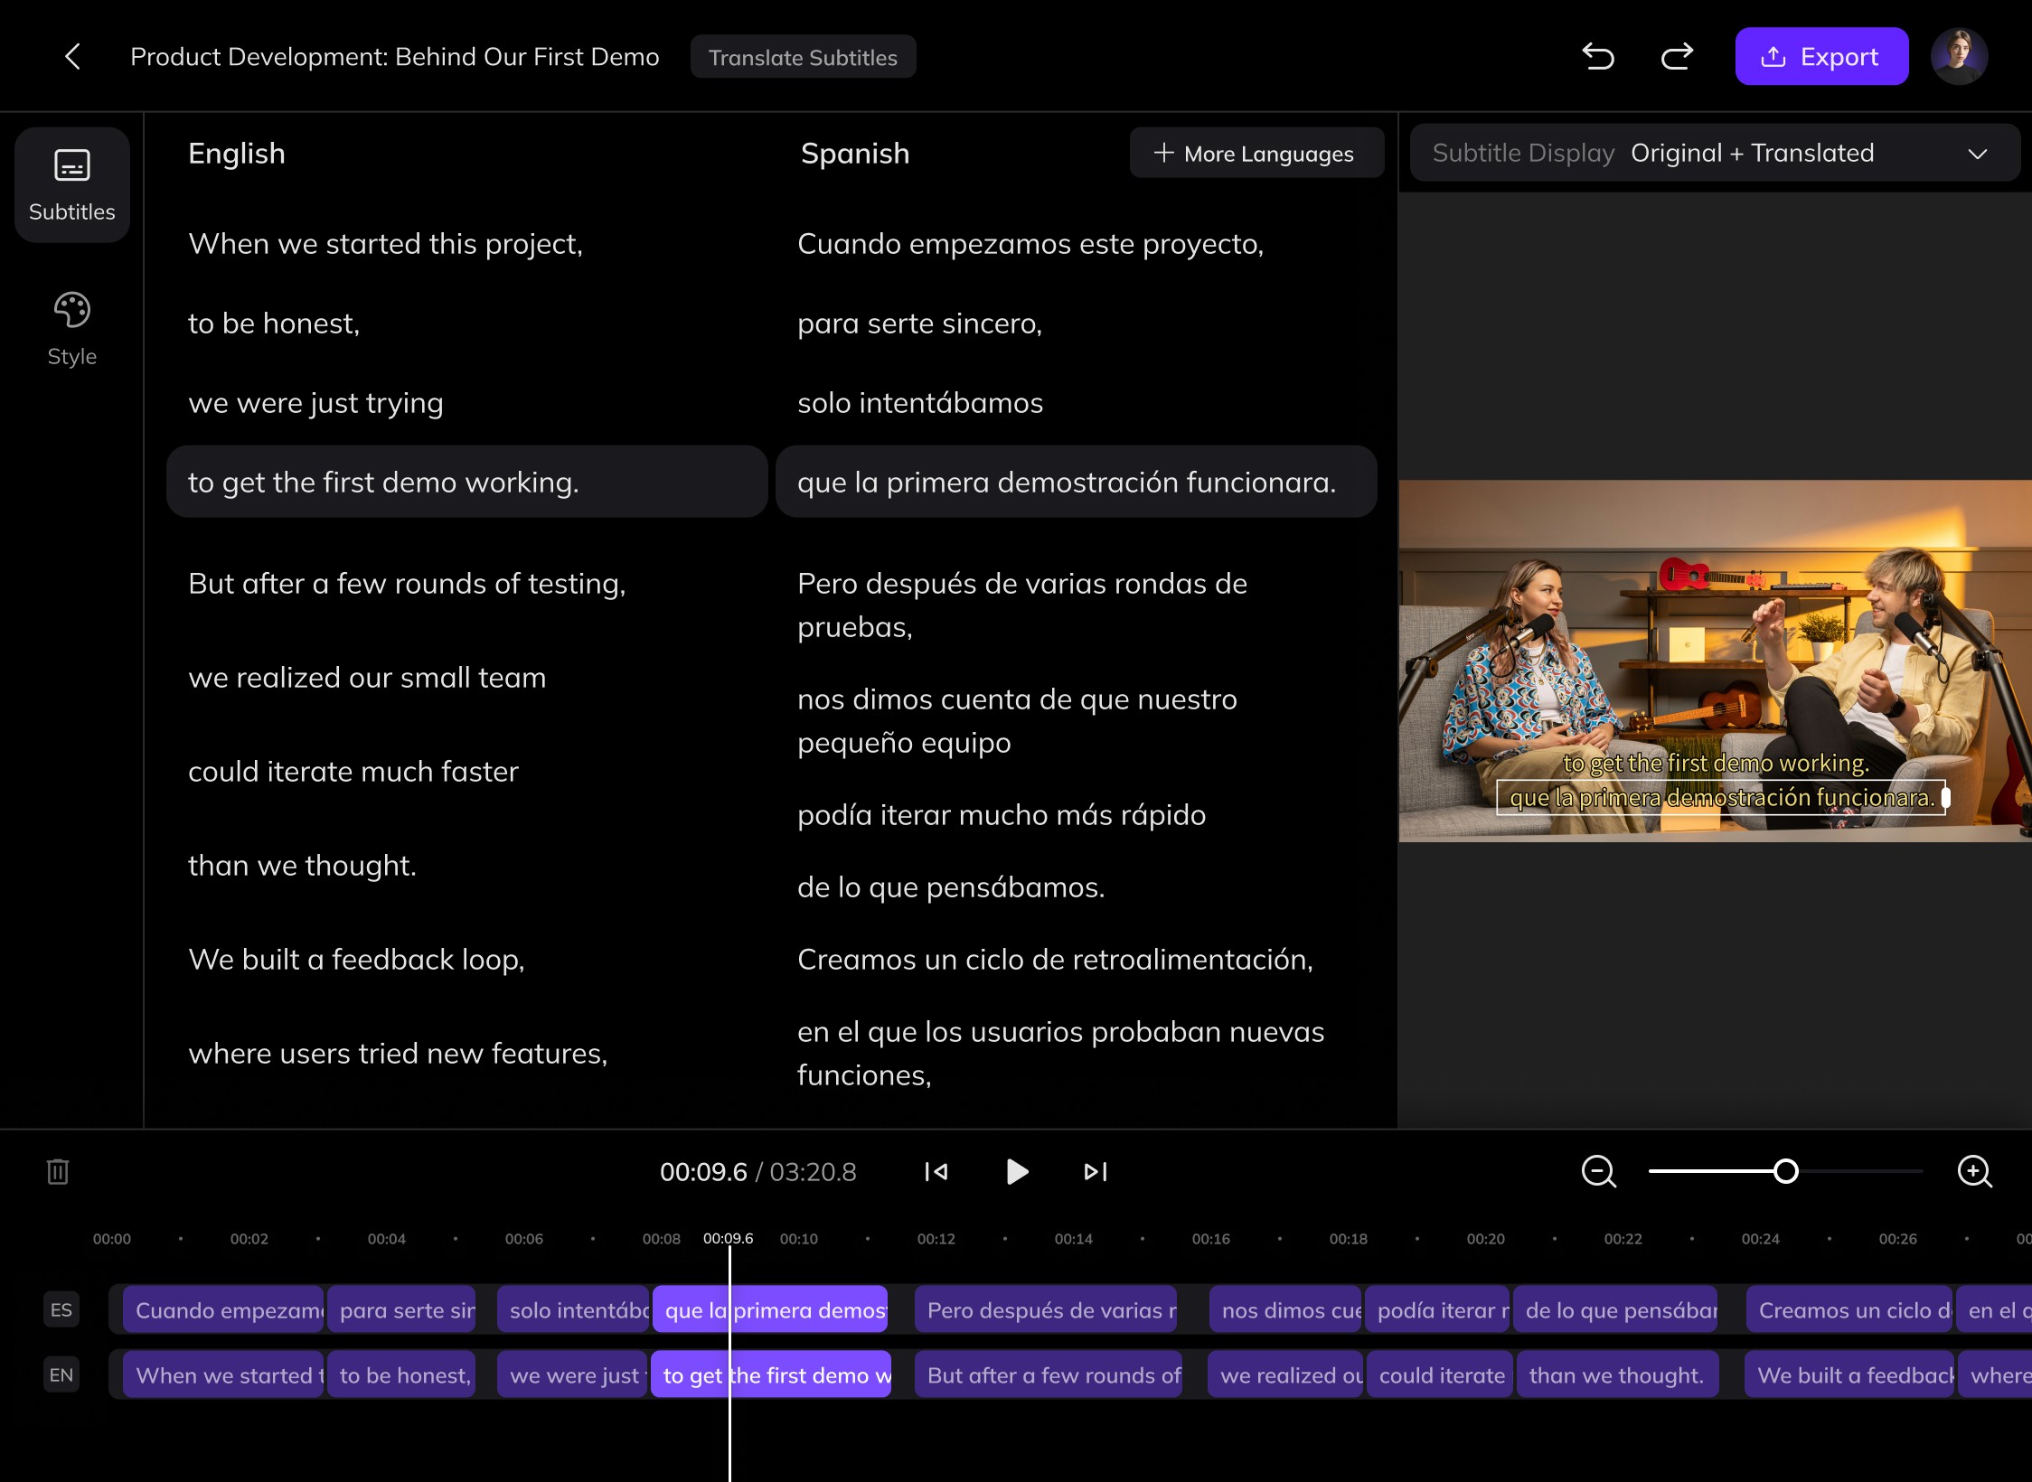Screen dimensions: 2032x1482
Task: Zoom out the timeline
Action: coord(1598,1172)
